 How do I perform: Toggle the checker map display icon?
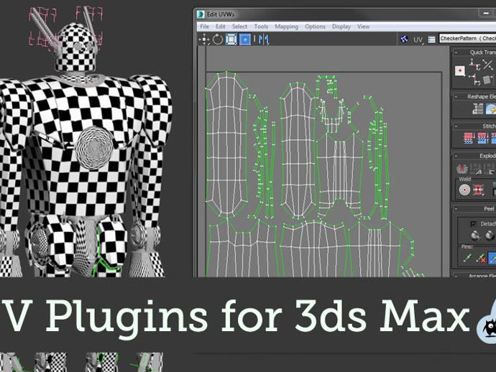coord(404,39)
